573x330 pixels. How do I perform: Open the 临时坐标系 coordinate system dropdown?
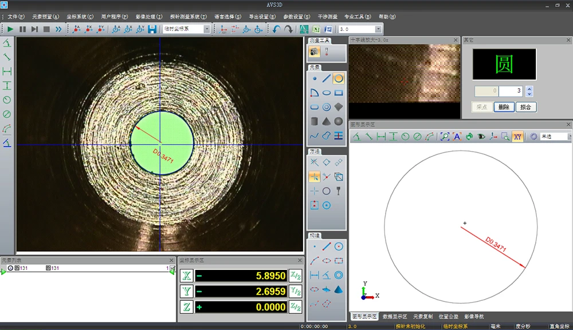(x=206, y=29)
